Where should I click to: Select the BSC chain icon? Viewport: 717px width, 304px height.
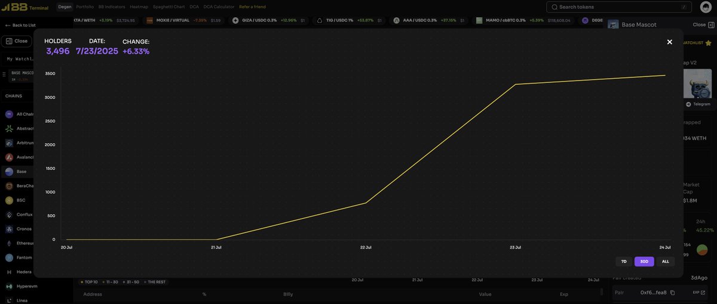[x=9, y=200]
